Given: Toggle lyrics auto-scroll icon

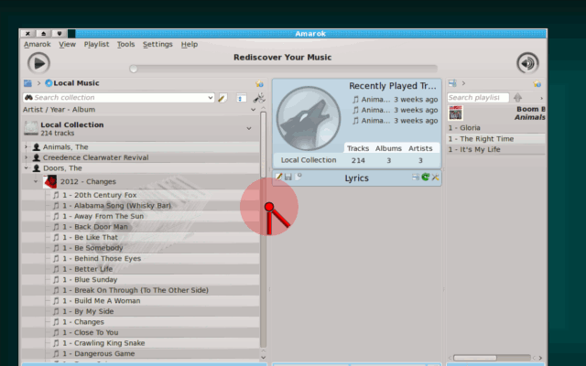Looking at the screenshot, I should pyautogui.click(x=416, y=177).
